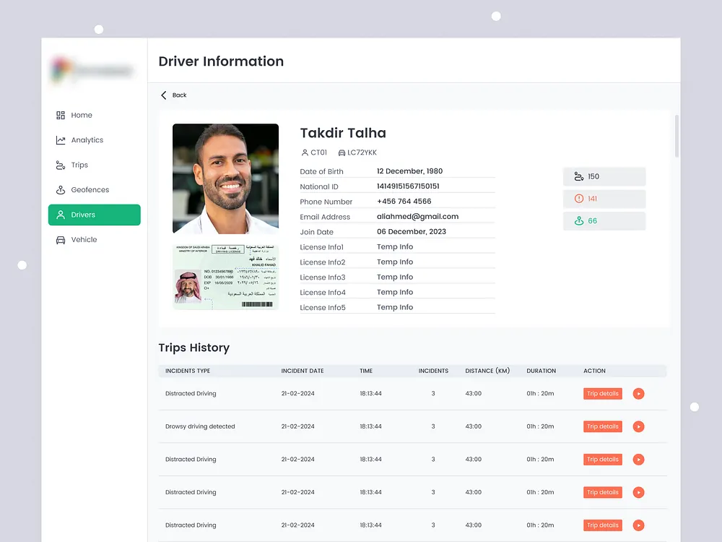Screen dimensions: 722x542
Task: Click the Driver Information page title
Action: coord(221,61)
